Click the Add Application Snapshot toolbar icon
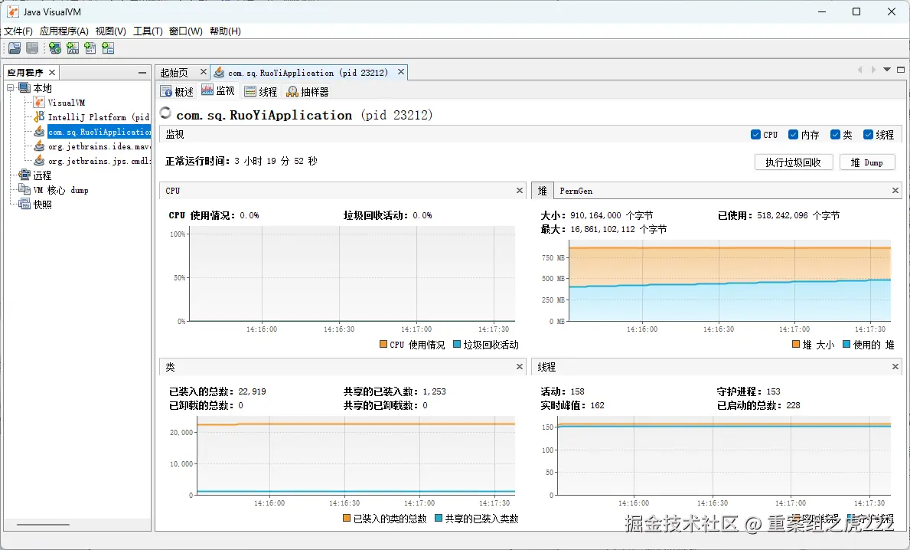The image size is (910, 550). pos(108,48)
